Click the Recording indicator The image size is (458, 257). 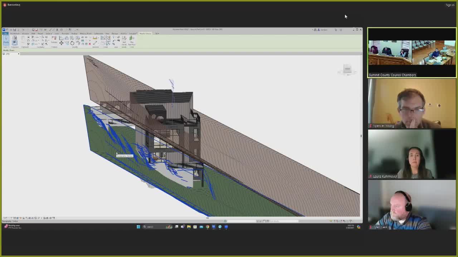point(12,5)
